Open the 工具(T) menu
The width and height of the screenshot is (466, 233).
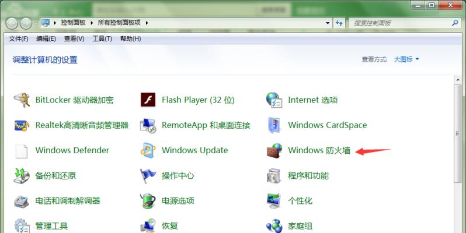click(x=102, y=38)
